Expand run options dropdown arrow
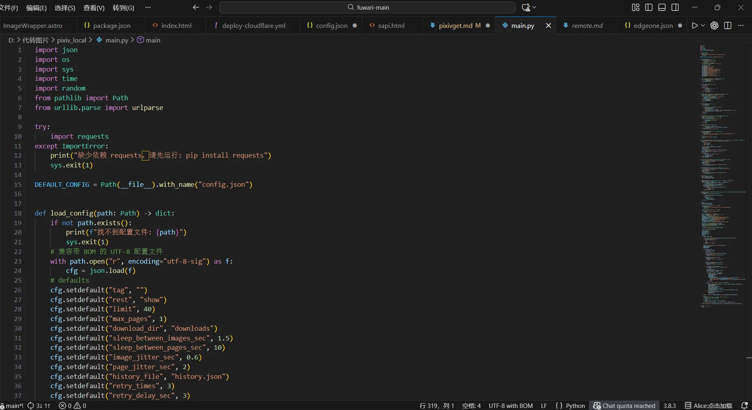Viewport: 752px width, 410px height. pos(703,25)
